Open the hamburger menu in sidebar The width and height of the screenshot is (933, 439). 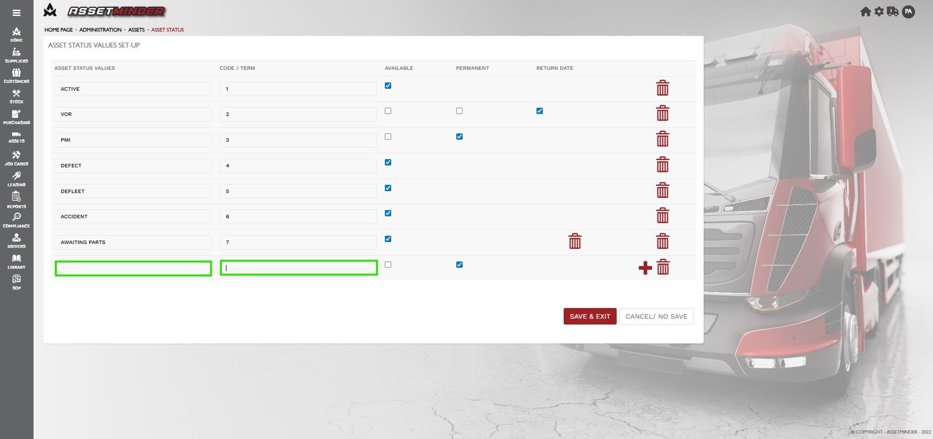17,13
